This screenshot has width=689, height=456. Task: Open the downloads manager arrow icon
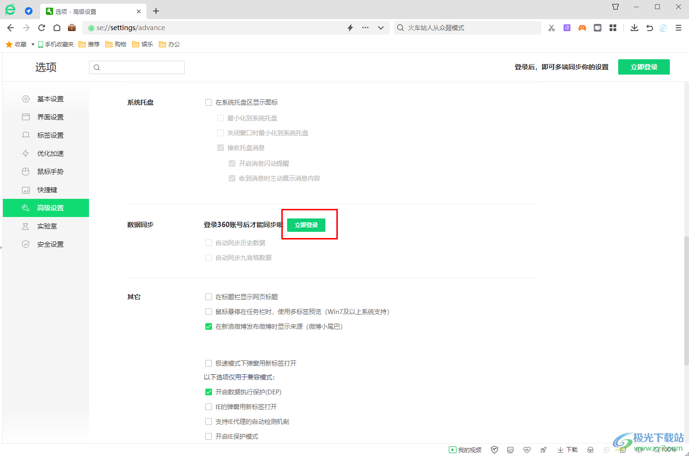pyautogui.click(x=634, y=28)
